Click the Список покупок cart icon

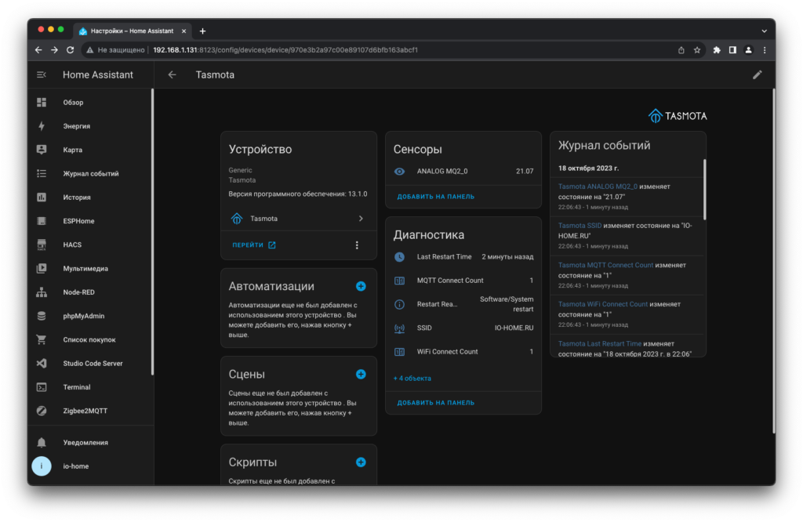[42, 339]
